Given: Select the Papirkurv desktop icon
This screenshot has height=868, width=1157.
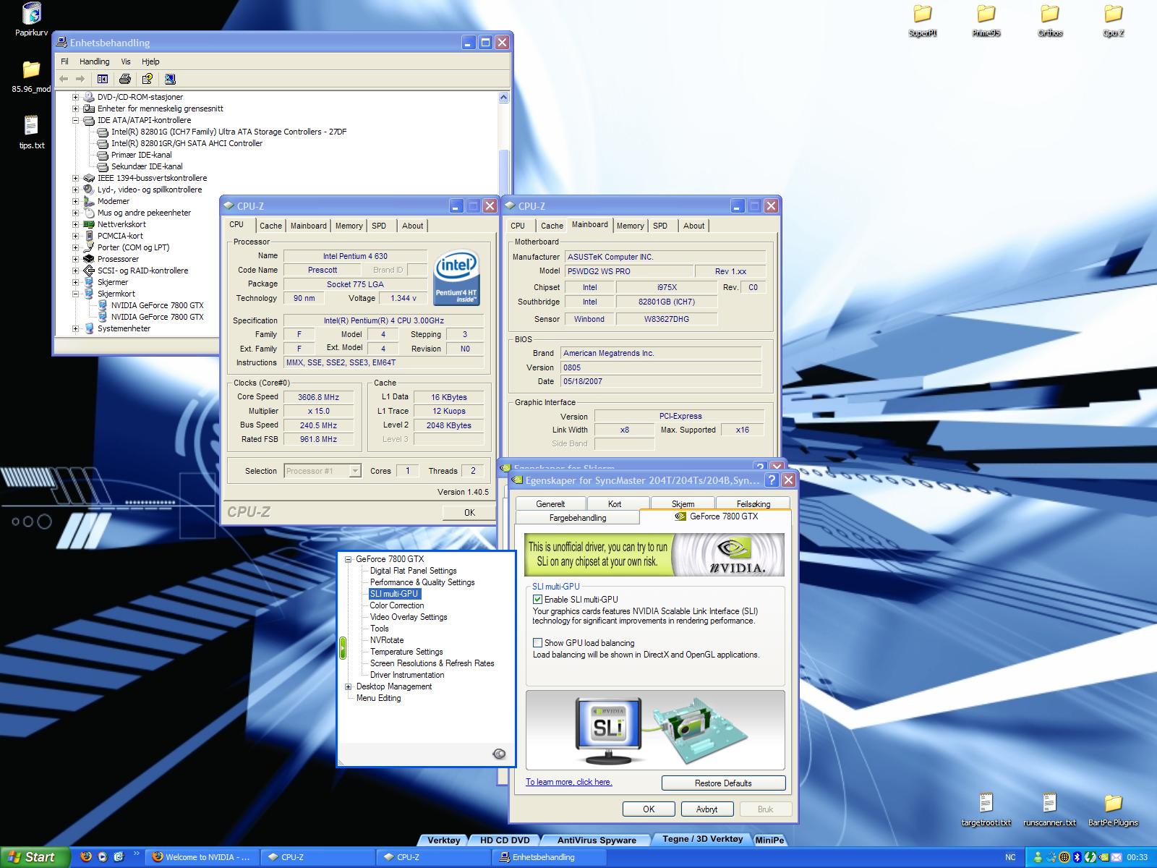Looking at the screenshot, I should 30,20.
